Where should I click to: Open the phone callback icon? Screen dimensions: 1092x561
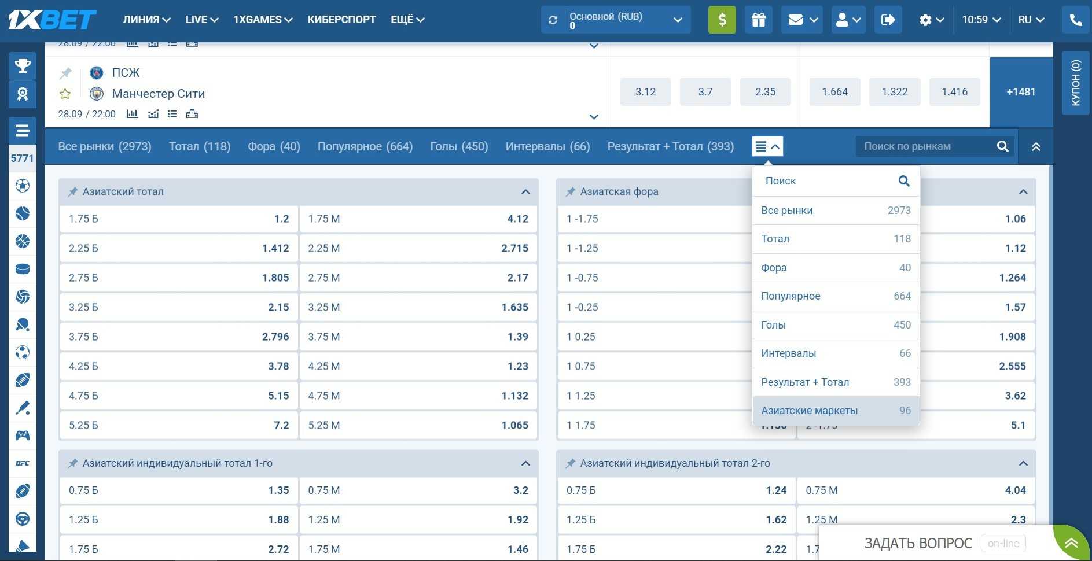[x=1075, y=20]
